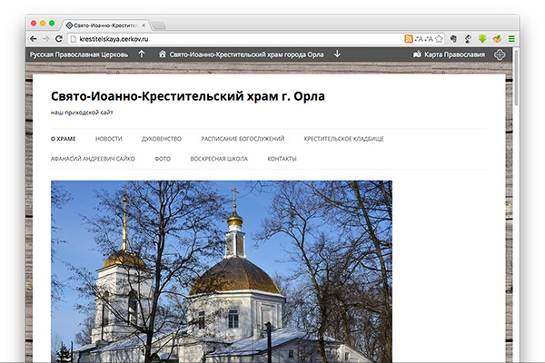
Task: Open Свято-Иоанно-Крестительский храм города Орла top link
Action: point(246,54)
